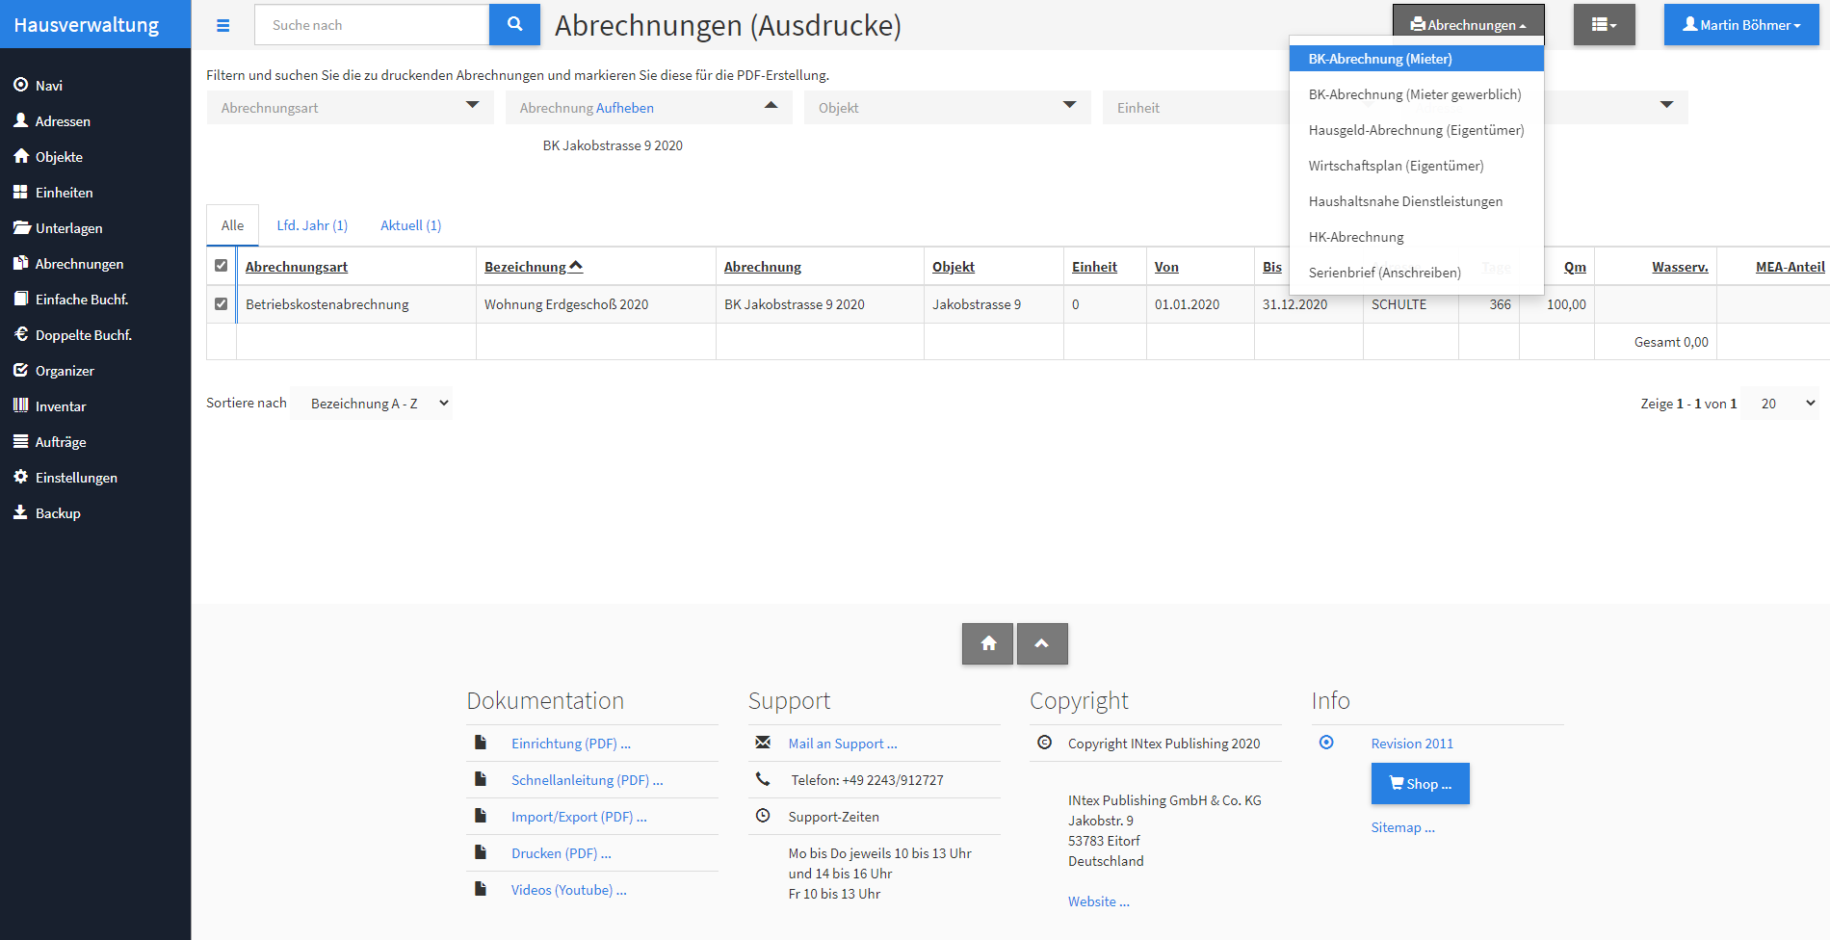Switch to the Lfd. Jahr (1) tab
The width and height of the screenshot is (1830, 940).
pyautogui.click(x=312, y=225)
